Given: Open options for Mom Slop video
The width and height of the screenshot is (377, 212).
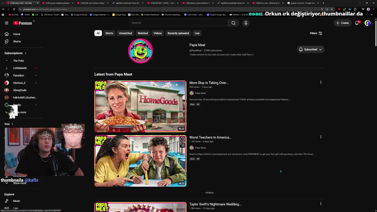Looking at the screenshot, I should coord(321,82).
